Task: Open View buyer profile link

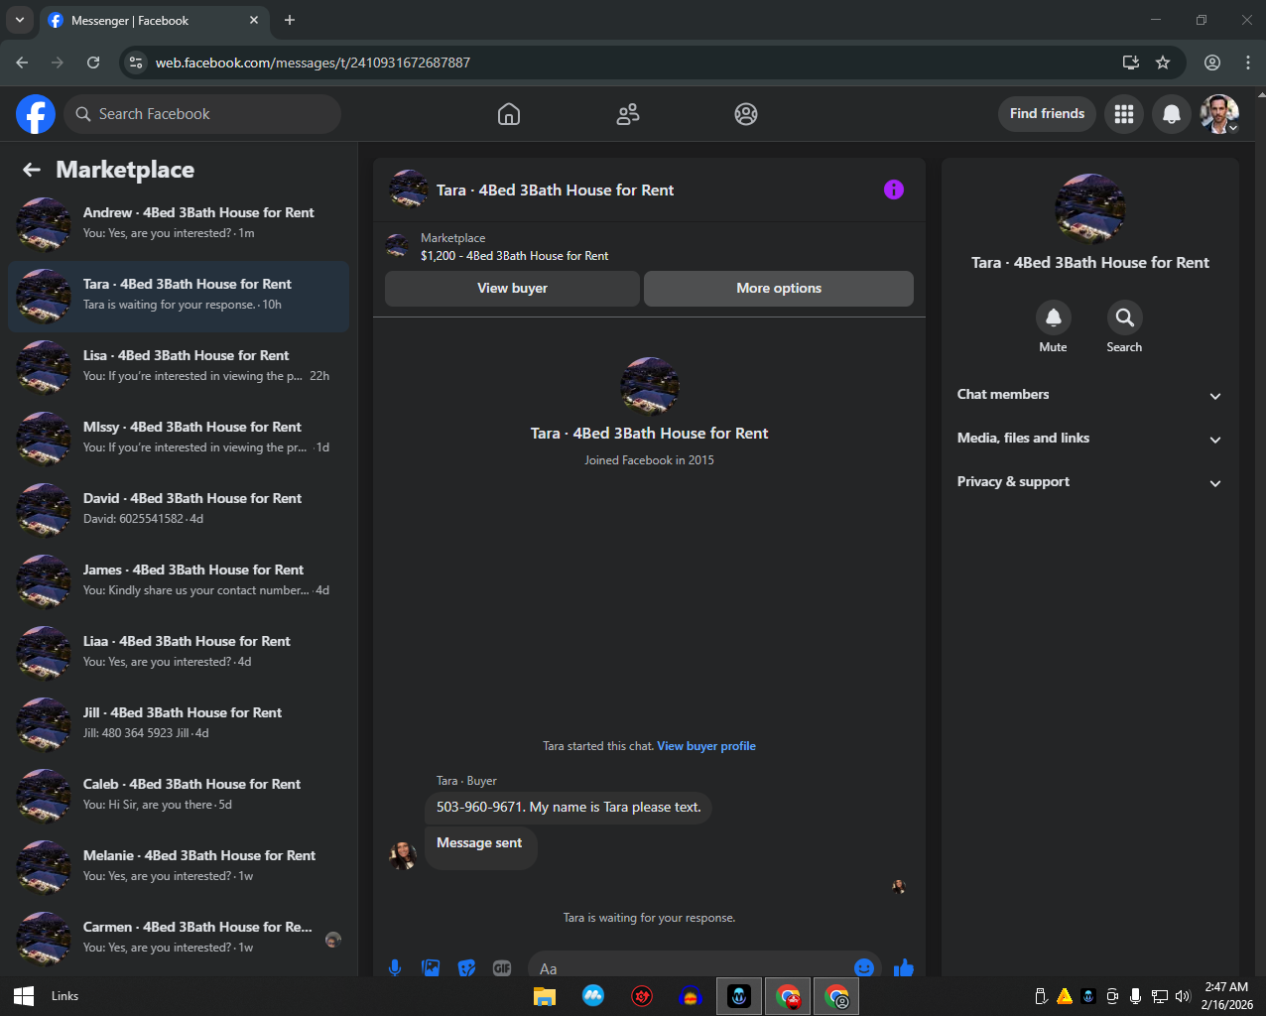Action: coord(706,746)
